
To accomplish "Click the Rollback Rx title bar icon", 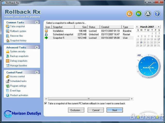I will coord(3,3).
